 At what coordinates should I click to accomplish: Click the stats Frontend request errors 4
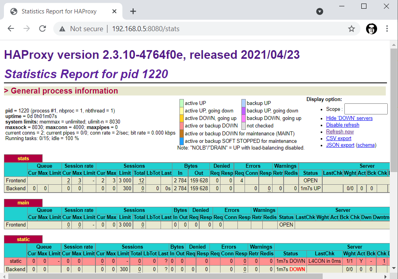coord(242,180)
